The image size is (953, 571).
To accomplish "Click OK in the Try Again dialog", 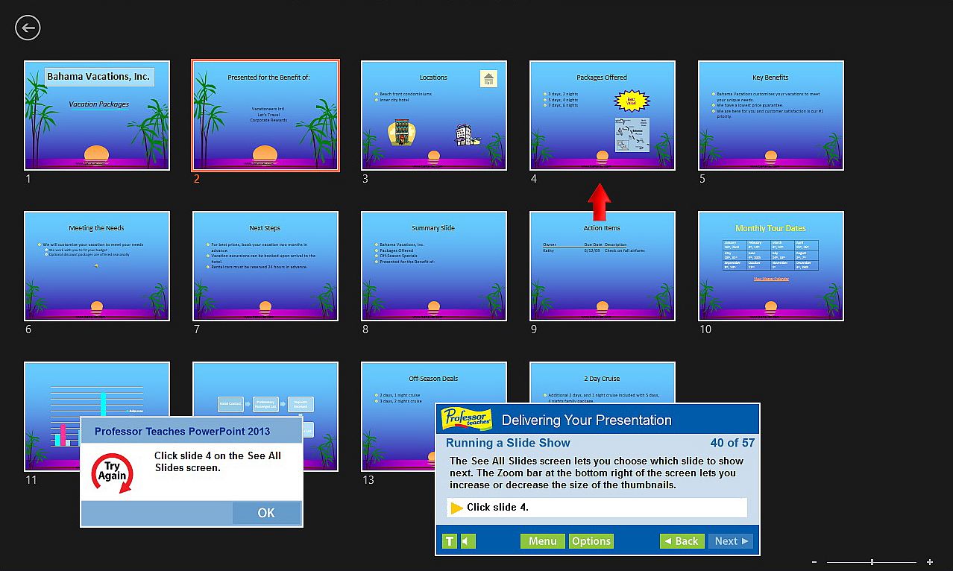I will [x=266, y=513].
